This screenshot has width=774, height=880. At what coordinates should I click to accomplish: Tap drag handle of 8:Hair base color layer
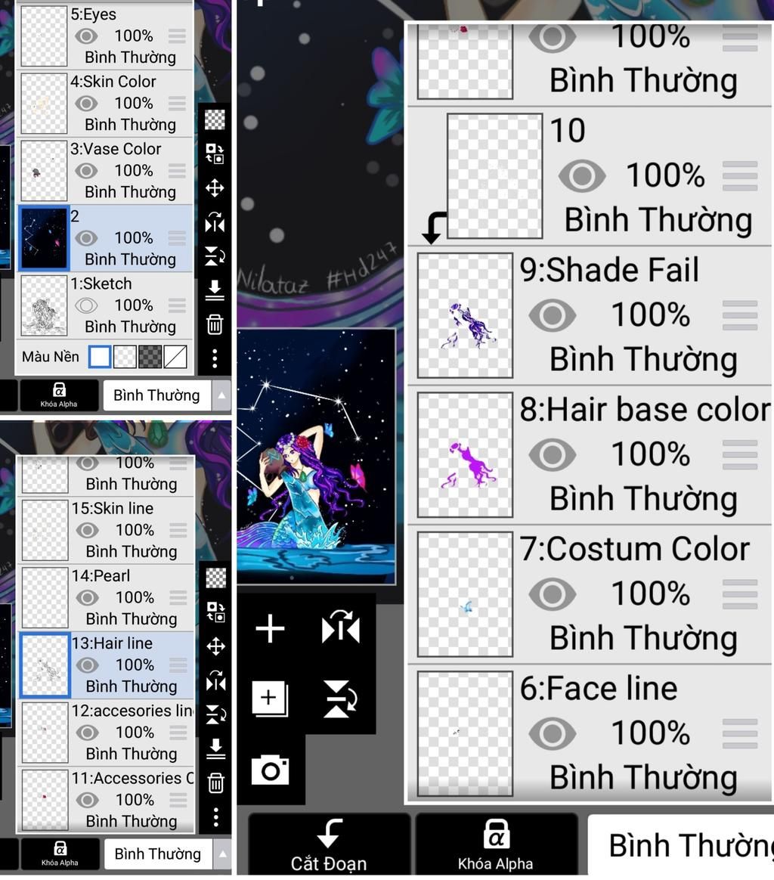(x=740, y=454)
